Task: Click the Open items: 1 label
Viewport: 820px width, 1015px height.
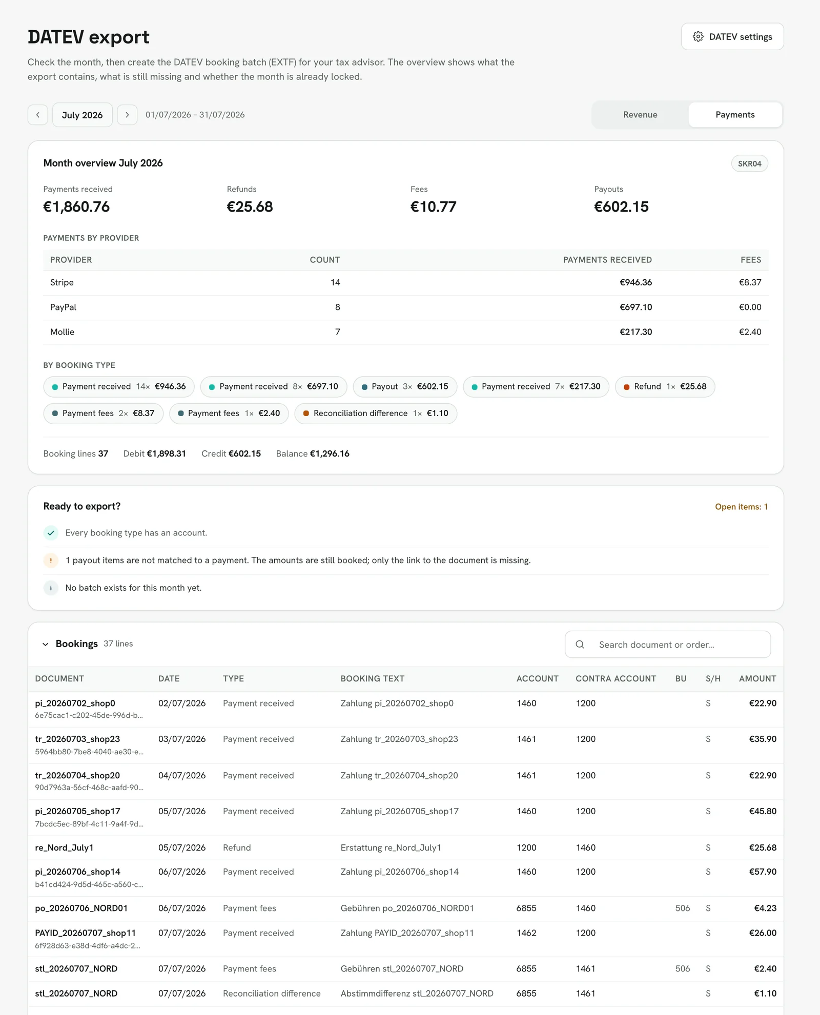Action: 741,507
